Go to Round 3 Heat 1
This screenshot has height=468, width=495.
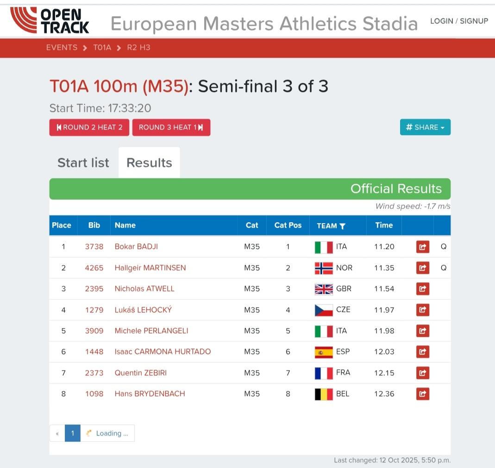click(x=171, y=127)
